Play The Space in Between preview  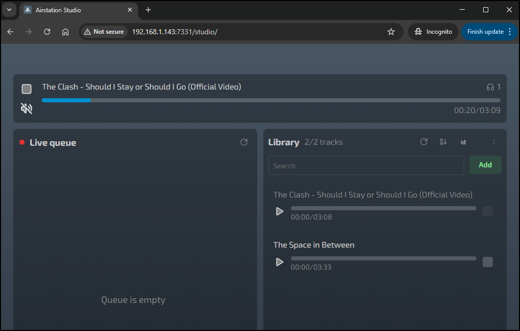click(x=280, y=262)
